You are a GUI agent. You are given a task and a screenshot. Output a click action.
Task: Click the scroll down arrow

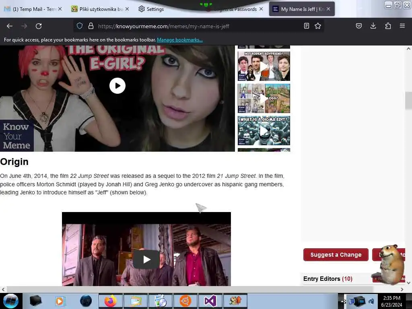click(x=408, y=283)
